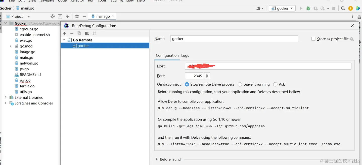Expand External Libraries node

[6, 97]
